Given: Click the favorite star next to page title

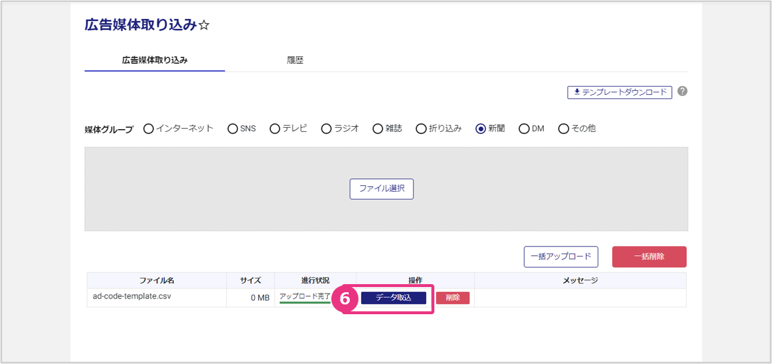Looking at the screenshot, I should pos(204,25).
